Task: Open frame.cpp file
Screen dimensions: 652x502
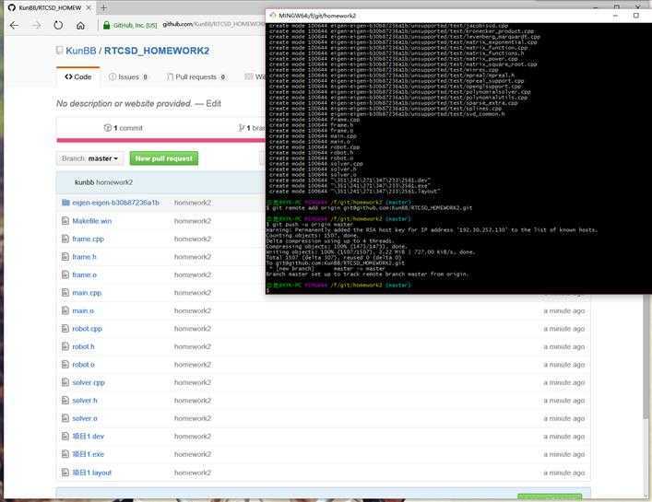Action: pyautogui.click(x=89, y=239)
